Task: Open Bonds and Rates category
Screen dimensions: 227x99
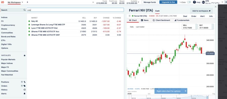Action: tap(8, 36)
